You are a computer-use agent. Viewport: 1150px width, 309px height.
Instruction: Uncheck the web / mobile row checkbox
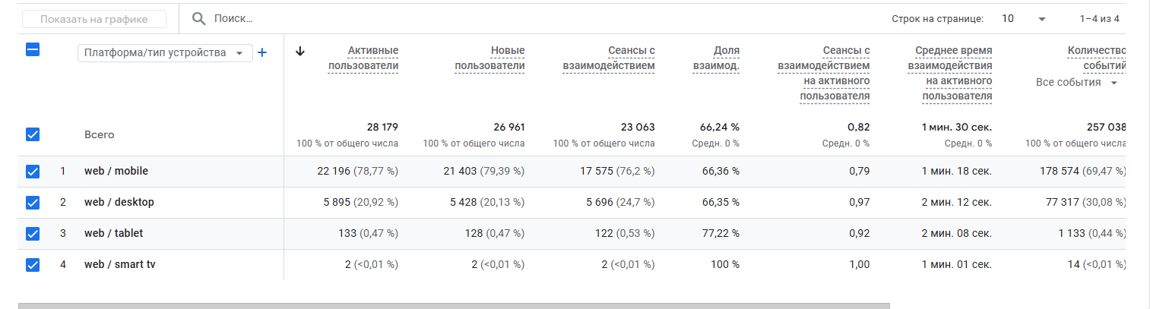33,172
